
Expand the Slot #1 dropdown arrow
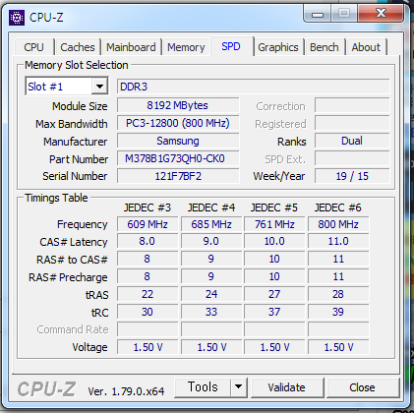[99, 87]
